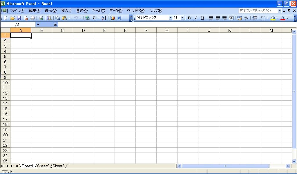Screen dimensions: 297x174
Task: Align text right
Action: click(x=224, y=18)
